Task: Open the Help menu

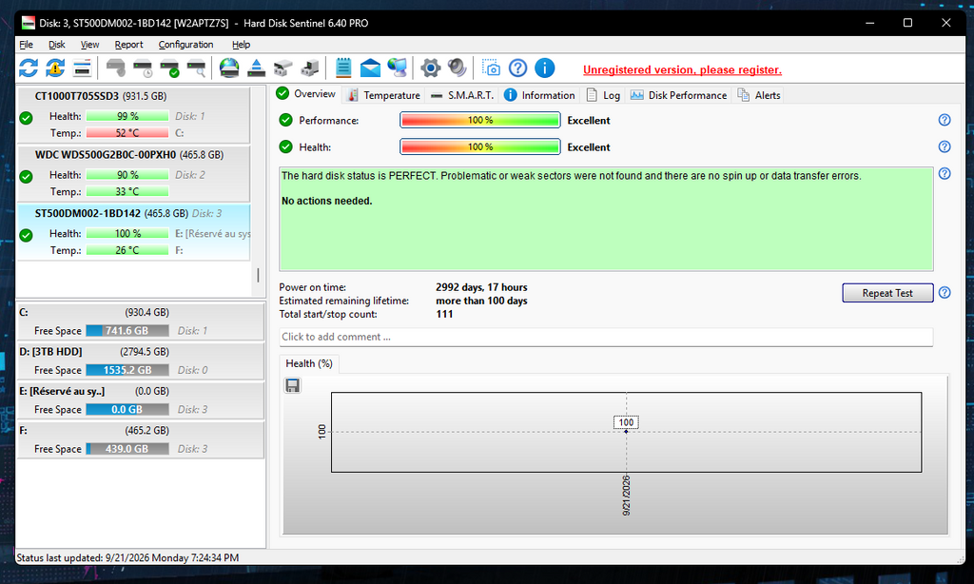Action: [241, 45]
